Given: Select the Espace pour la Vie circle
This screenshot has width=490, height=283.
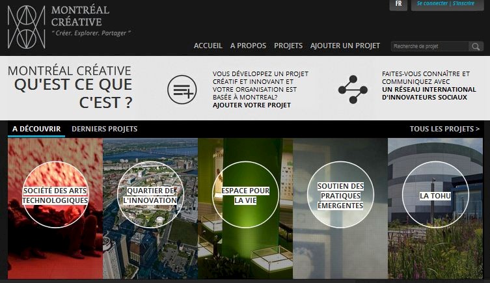Looking at the screenshot, I should coord(245,195).
